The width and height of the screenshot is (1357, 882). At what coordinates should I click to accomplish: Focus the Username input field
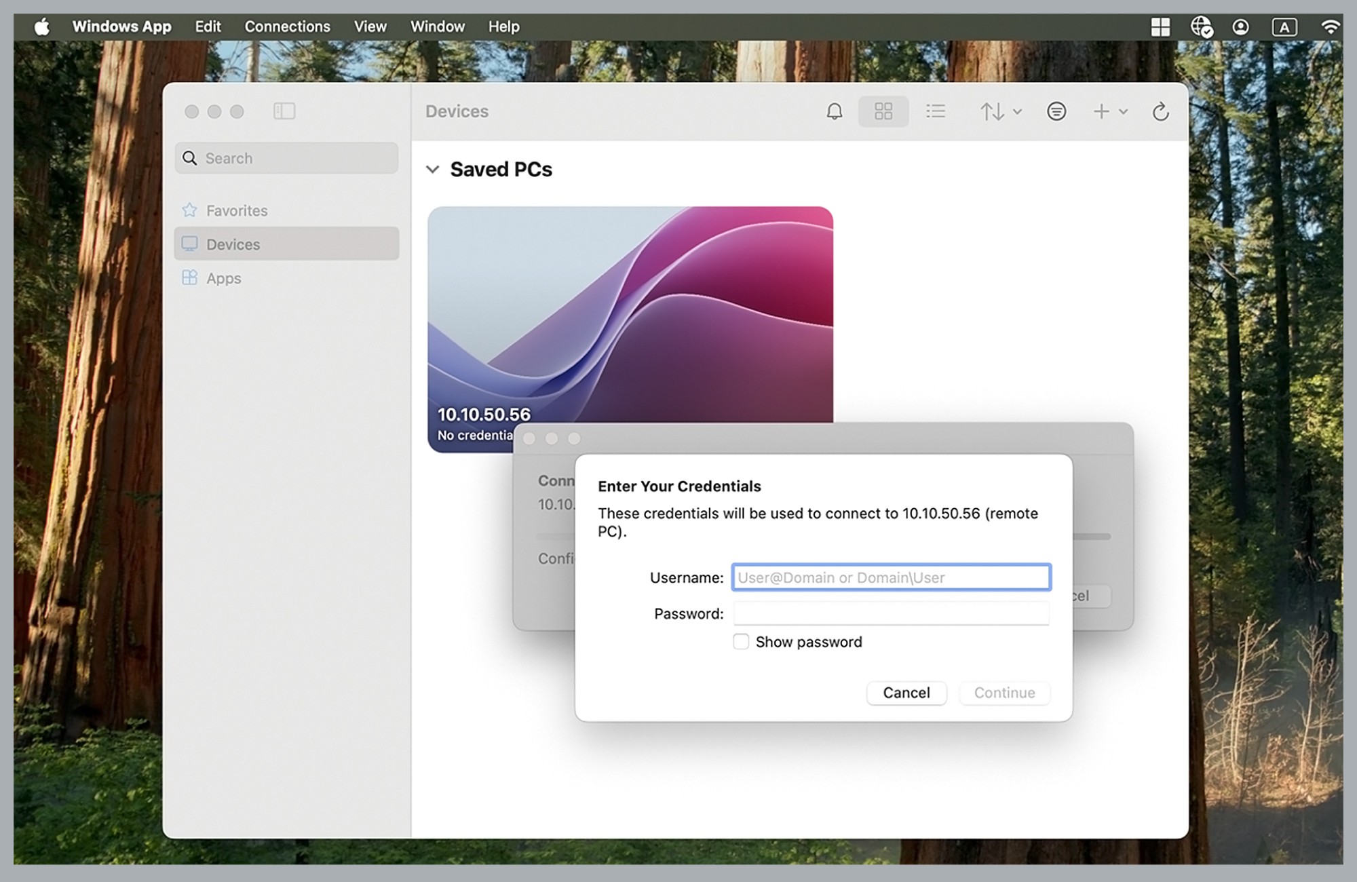click(x=891, y=577)
